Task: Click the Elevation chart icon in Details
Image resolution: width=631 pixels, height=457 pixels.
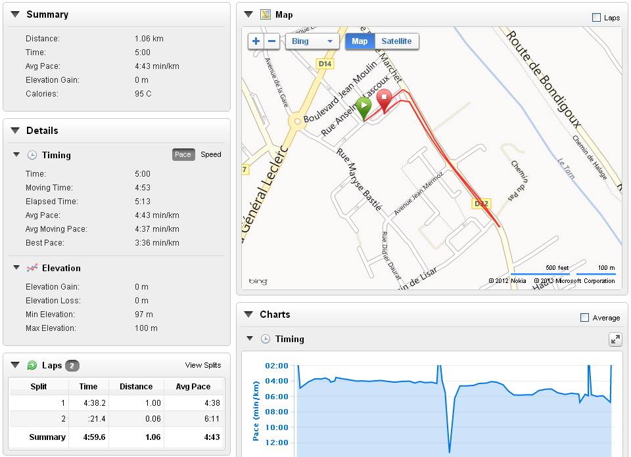Action: click(x=32, y=268)
